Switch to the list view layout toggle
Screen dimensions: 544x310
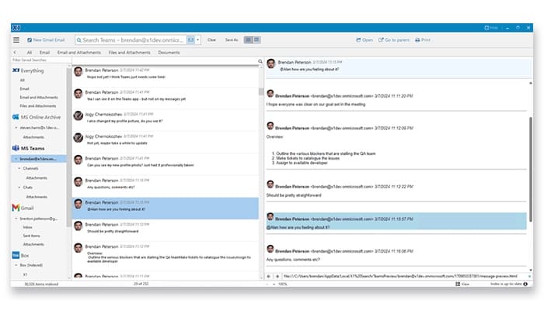(249, 40)
